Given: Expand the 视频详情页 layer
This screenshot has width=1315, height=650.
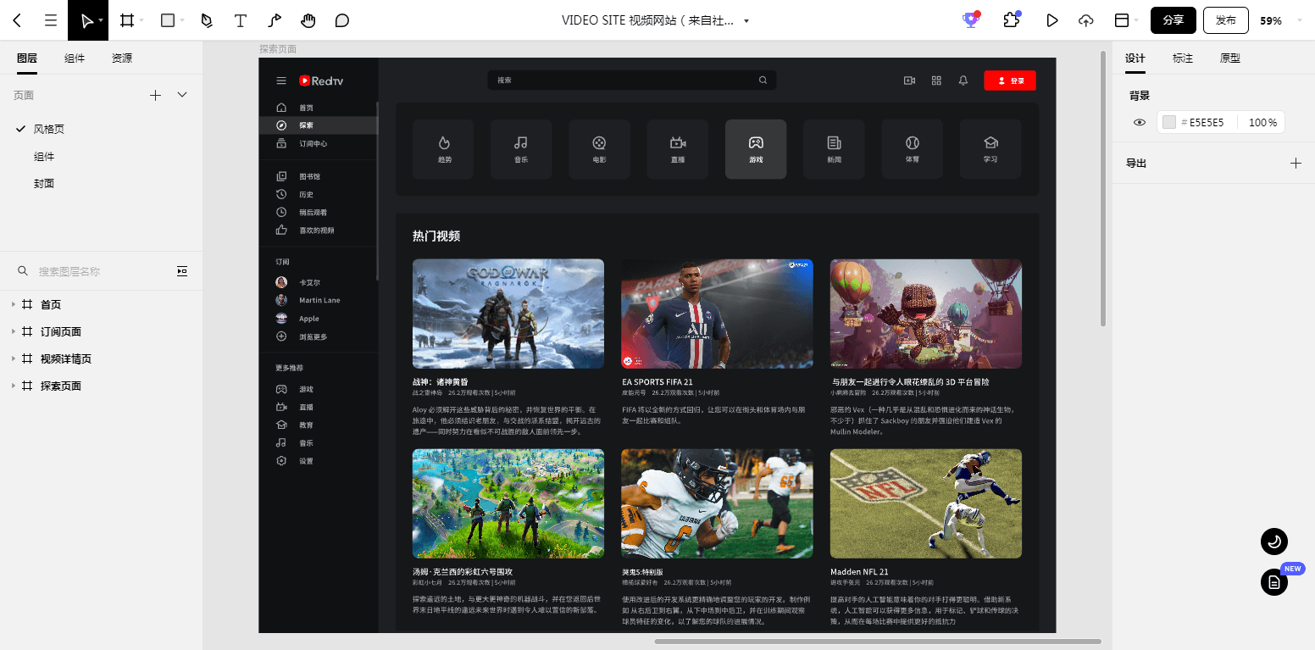Looking at the screenshot, I should [x=13, y=358].
